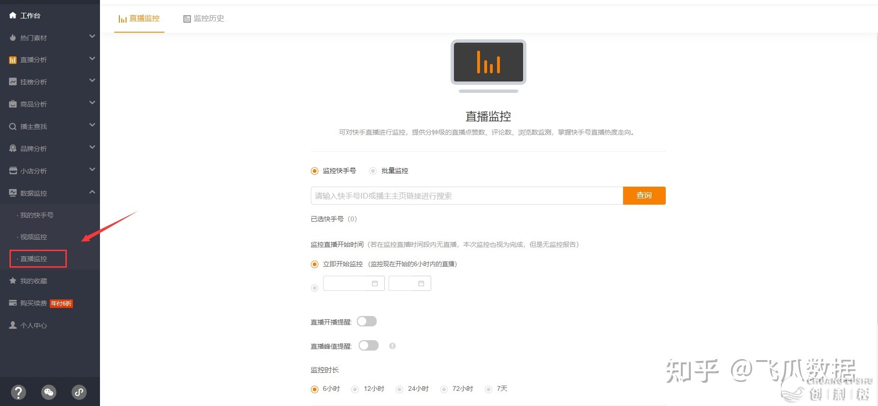The width and height of the screenshot is (878, 406).
Task: Expand the 播主查找 menu chevron
Action: 92,125
